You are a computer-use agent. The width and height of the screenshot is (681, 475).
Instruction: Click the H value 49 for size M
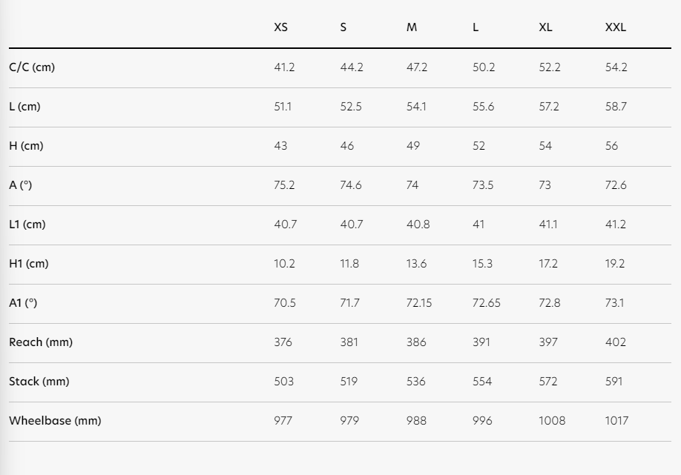tap(413, 146)
